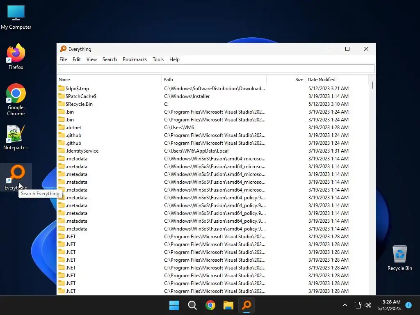Click C:\Windows\SoftwareDistribution\Download path cell

click(215, 89)
